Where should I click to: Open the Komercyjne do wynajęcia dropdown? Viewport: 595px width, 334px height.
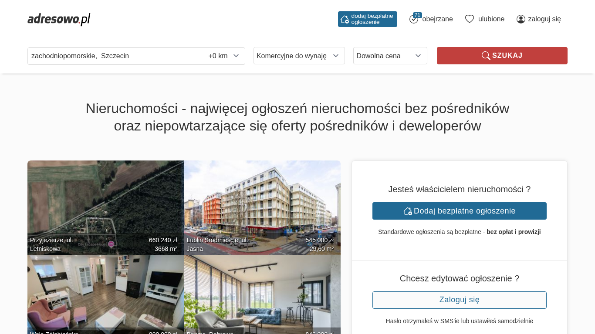299,56
